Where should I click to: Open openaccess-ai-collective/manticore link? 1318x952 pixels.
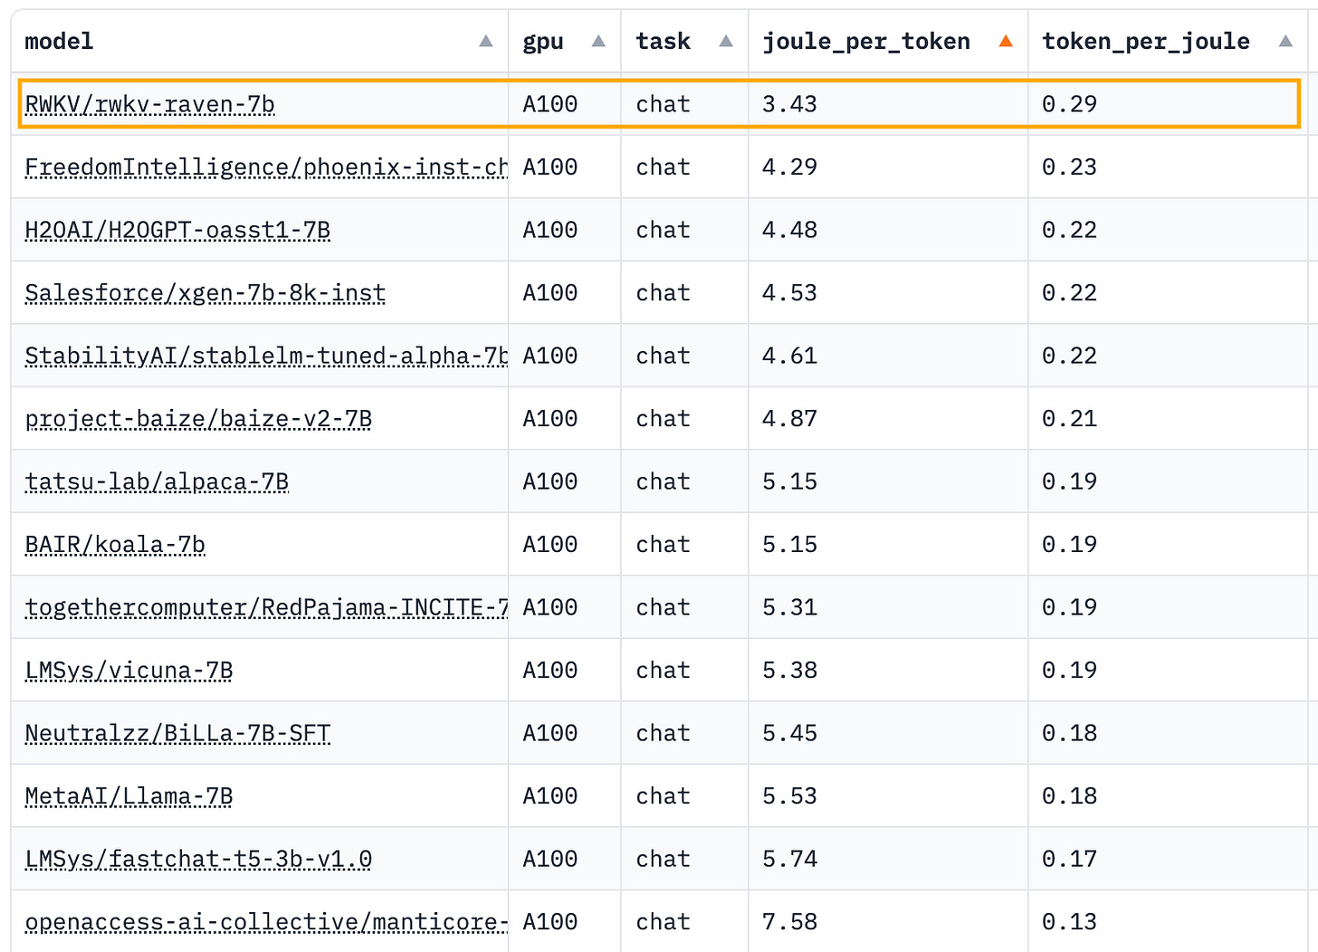coord(266,922)
